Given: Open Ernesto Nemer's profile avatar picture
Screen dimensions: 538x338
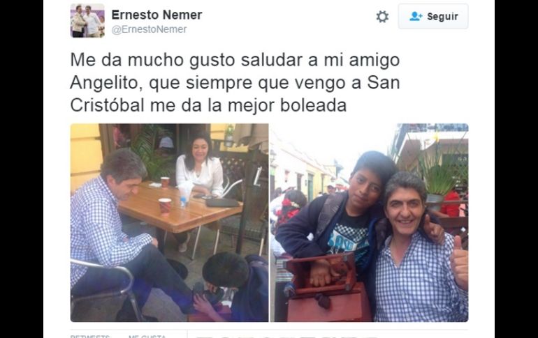Looking at the screenshot, I should 87,20.
